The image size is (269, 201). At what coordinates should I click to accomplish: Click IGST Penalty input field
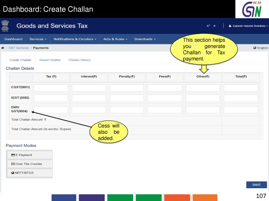coord(127,98)
